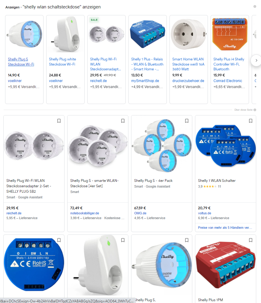Screen dimensions: 261x303
Task: Open Shelly 1 Plus Relais ad title
Action: (147, 64)
